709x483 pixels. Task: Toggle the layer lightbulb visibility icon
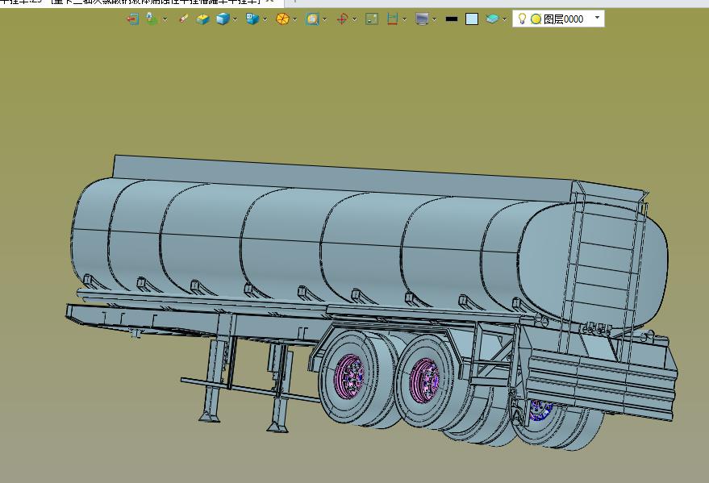tap(522, 19)
